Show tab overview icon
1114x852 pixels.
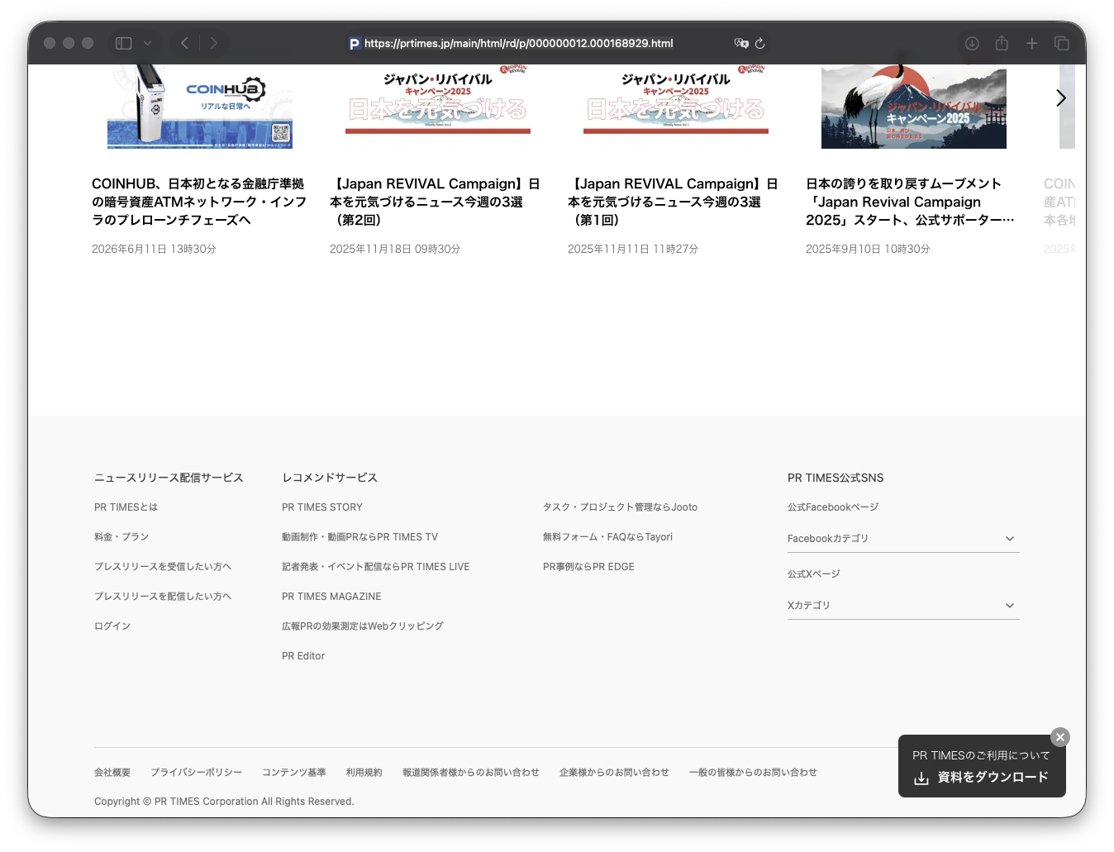(x=1062, y=43)
